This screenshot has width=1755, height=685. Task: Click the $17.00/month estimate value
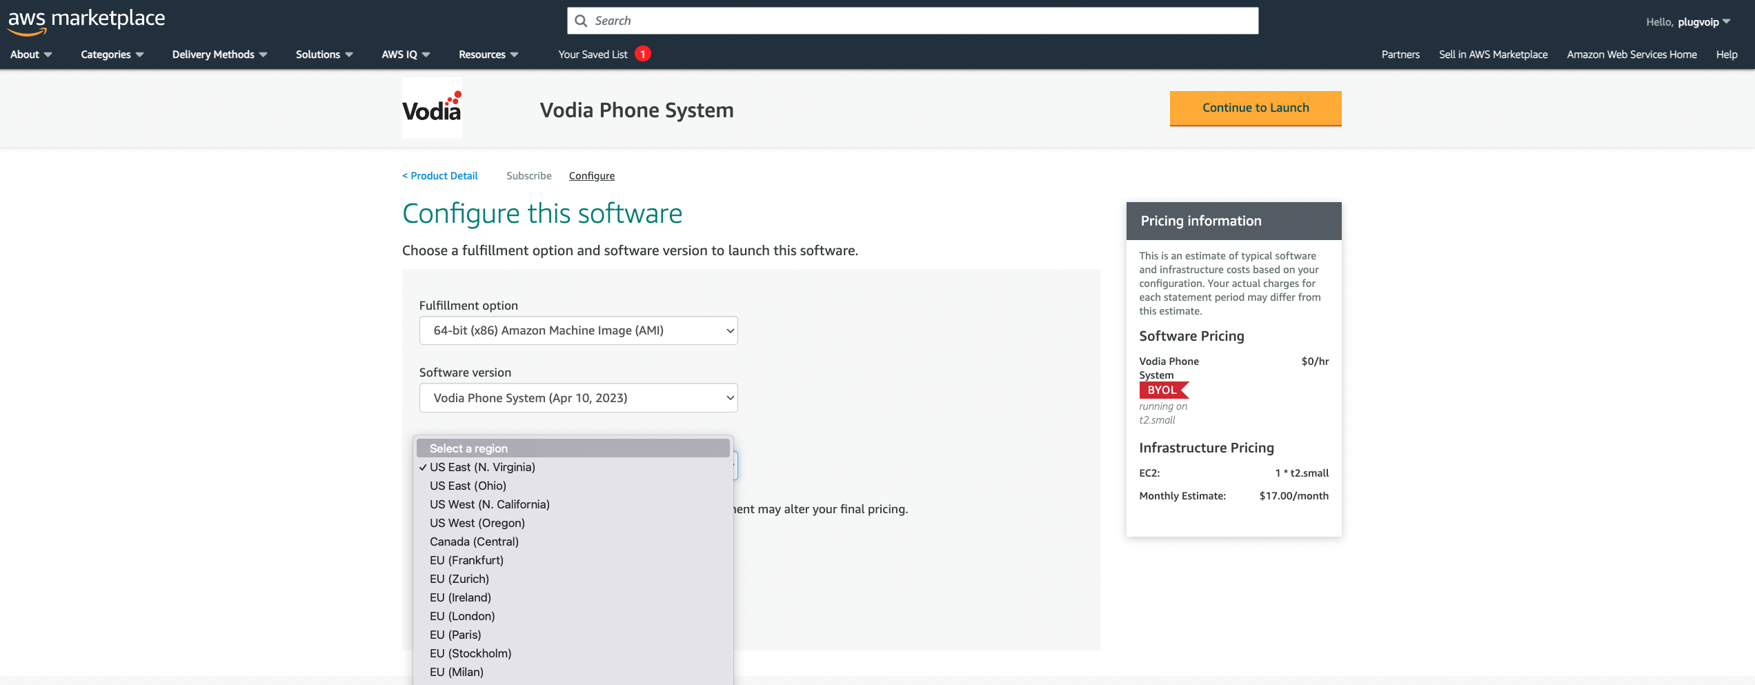point(1293,496)
